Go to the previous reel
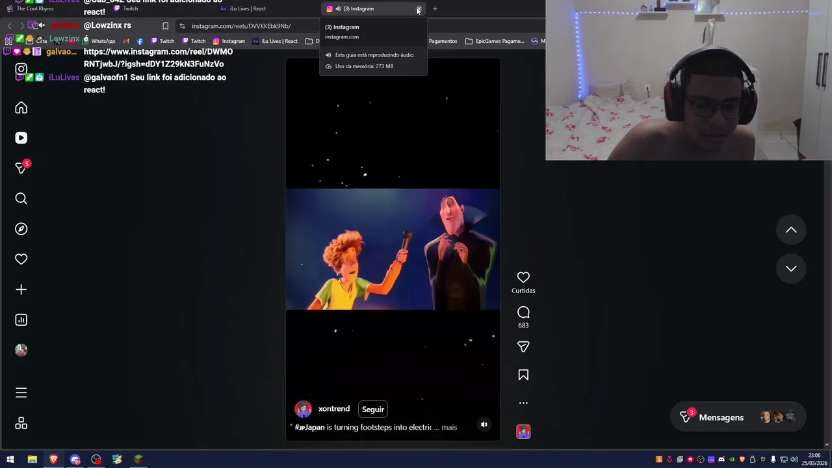The width and height of the screenshot is (832, 468). click(x=791, y=230)
